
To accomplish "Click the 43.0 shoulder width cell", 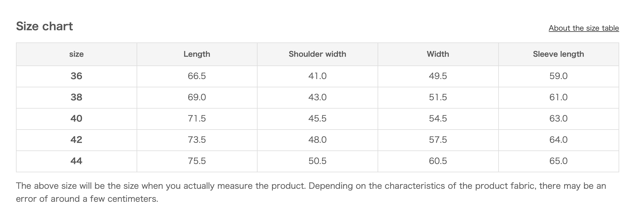I will pyautogui.click(x=317, y=97).
